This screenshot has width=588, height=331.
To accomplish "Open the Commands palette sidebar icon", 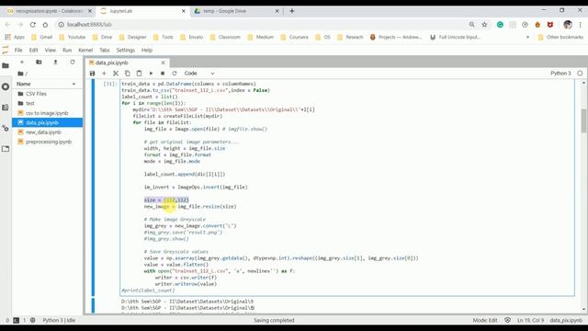I will click(x=6, y=108).
